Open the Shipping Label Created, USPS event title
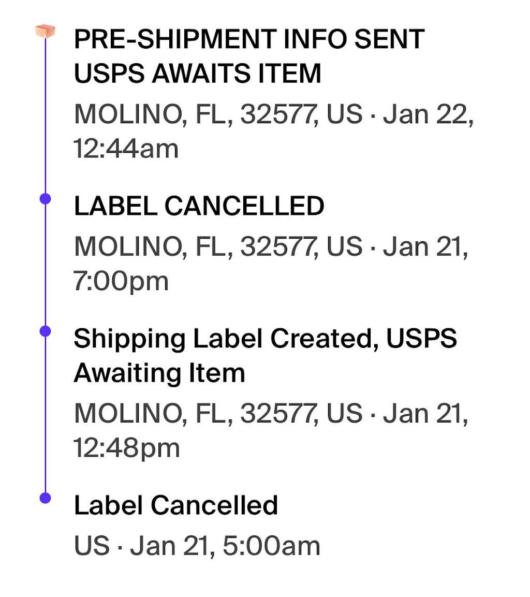530x597 pixels. coord(265,339)
